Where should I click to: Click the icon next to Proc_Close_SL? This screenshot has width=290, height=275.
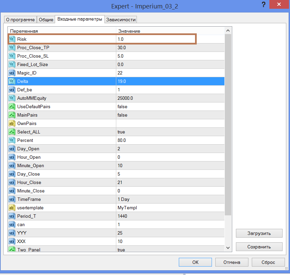(12, 56)
